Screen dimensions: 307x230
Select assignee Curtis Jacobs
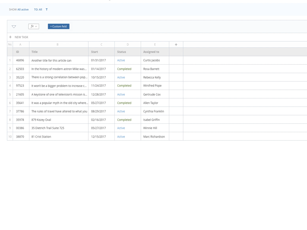(x=151, y=60)
